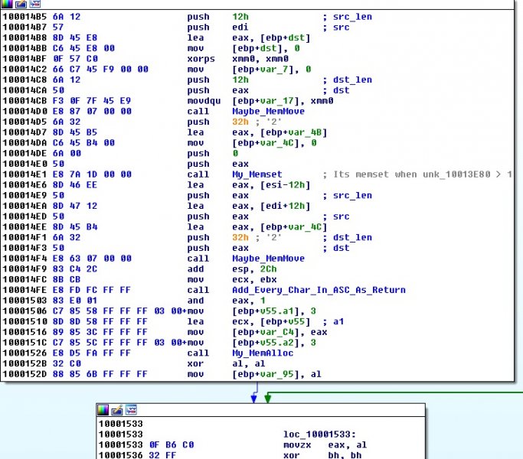Click address 100014B5 at block top
Image resolution: width=523 pixels, height=459 pixels.
25,17
